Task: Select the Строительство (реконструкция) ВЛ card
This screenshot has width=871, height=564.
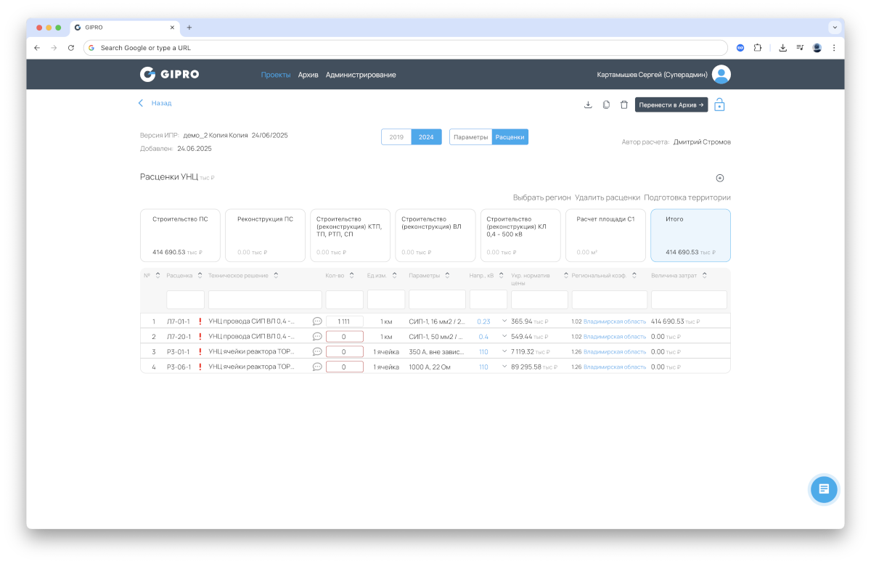Action: (x=435, y=235)
